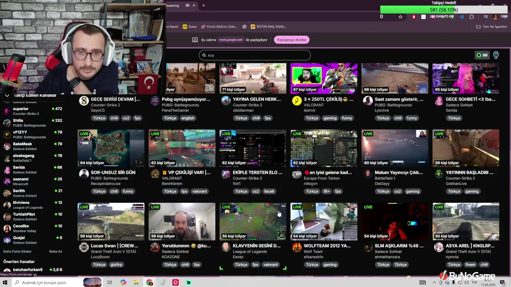511x287 pixels.
Task: Open Serida channel in followed list
Action: (33, 170)
